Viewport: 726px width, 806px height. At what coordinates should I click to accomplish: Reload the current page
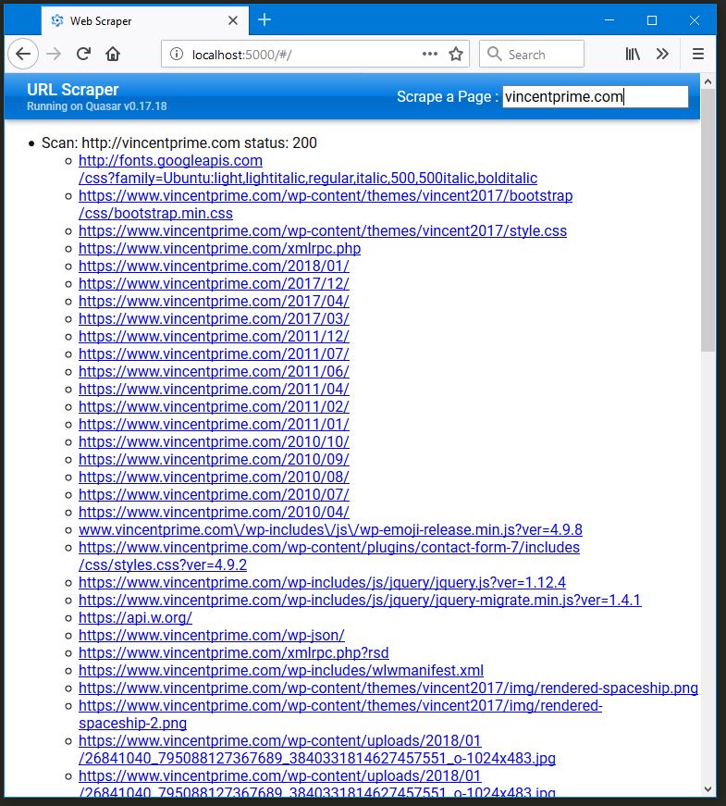pyautogui.click(x=83, y=54)
